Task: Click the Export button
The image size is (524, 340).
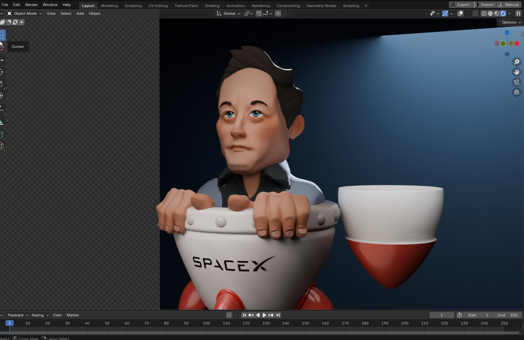Action: click(460, 5)
